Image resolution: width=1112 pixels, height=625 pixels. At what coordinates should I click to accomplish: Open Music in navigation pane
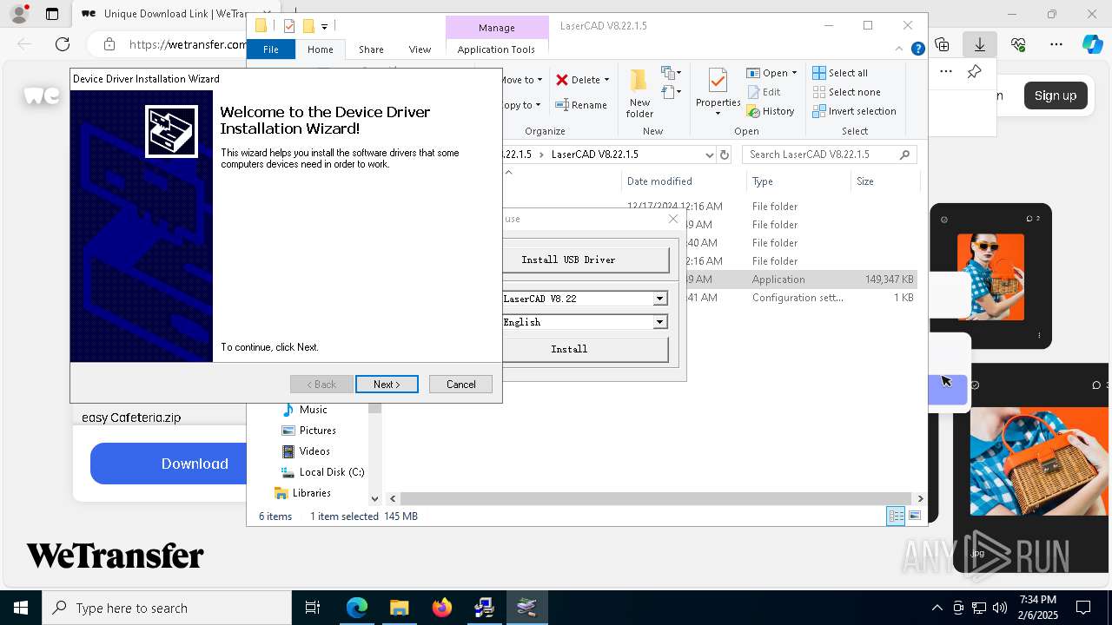(x=313, y=410)
